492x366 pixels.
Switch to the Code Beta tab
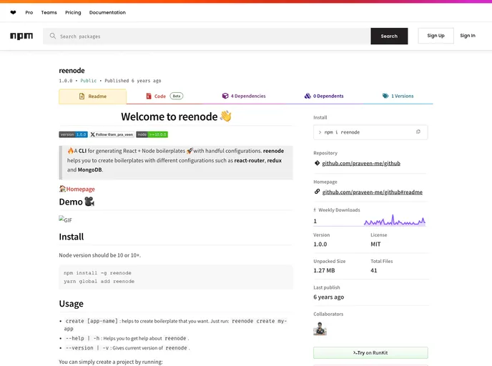(x=164, y=97)
